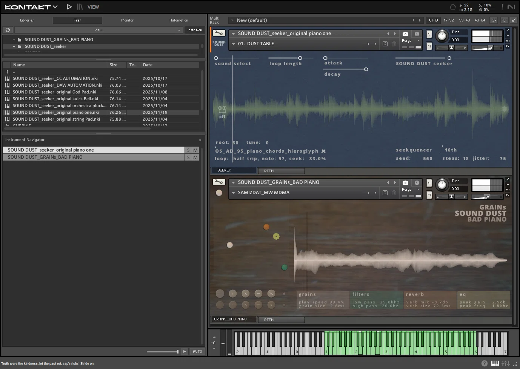Viewport: 520px width, 369px height.
Task: Click the preview volume slider in browser
Action: [x=163, y=352]
